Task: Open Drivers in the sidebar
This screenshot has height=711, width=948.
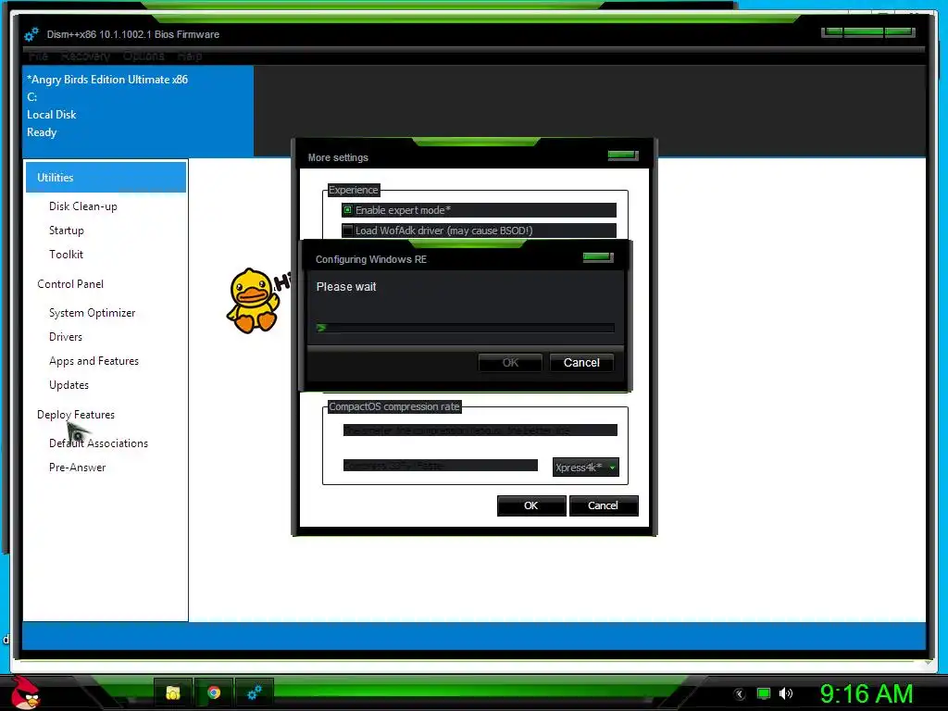Action: pyautogui.click(x=66, y=337)
